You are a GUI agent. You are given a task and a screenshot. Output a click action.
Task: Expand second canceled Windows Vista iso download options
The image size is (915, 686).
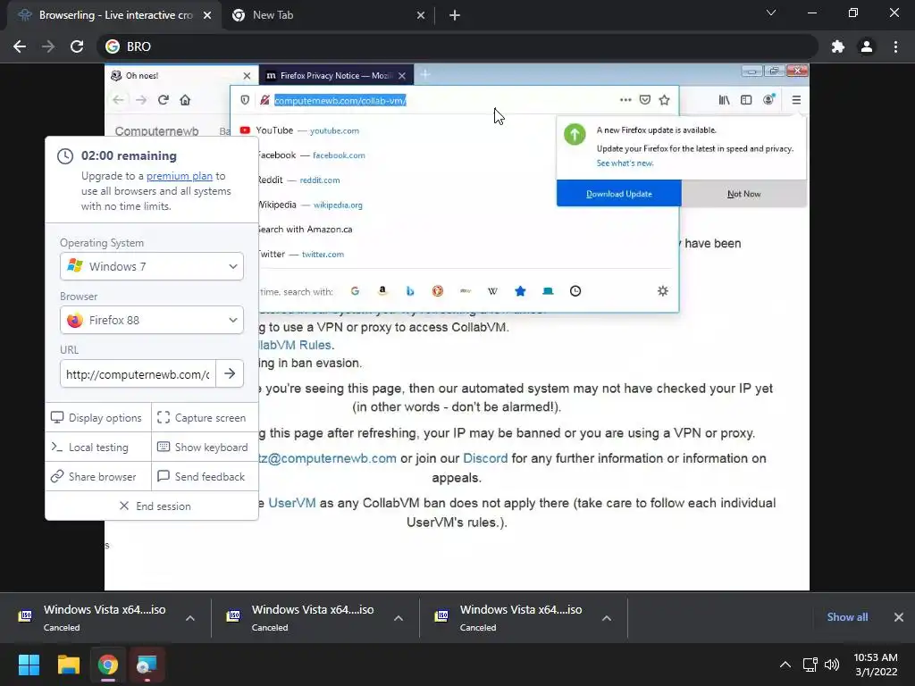tap(399, 618)
